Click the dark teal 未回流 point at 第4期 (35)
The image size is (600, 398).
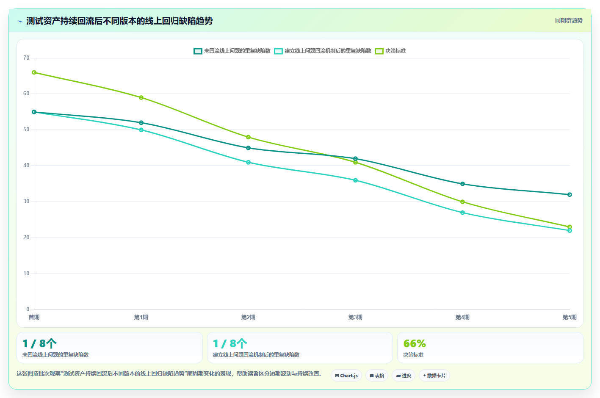tap(463, 184)
